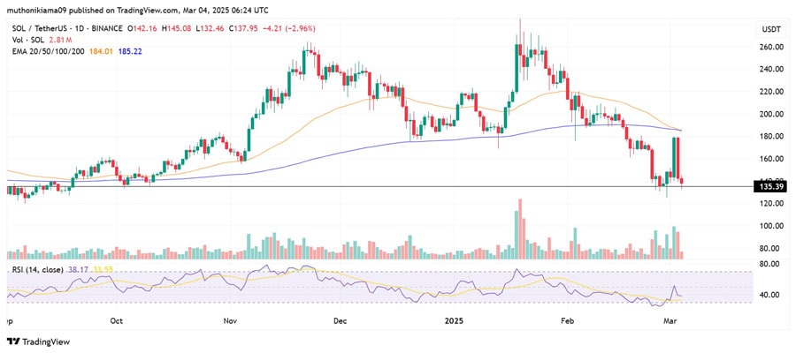Image resolution: width=796 pixels, height=353 pixels.
Task: Click the 220.00 price axis label
Action: [x=773, y=92]
